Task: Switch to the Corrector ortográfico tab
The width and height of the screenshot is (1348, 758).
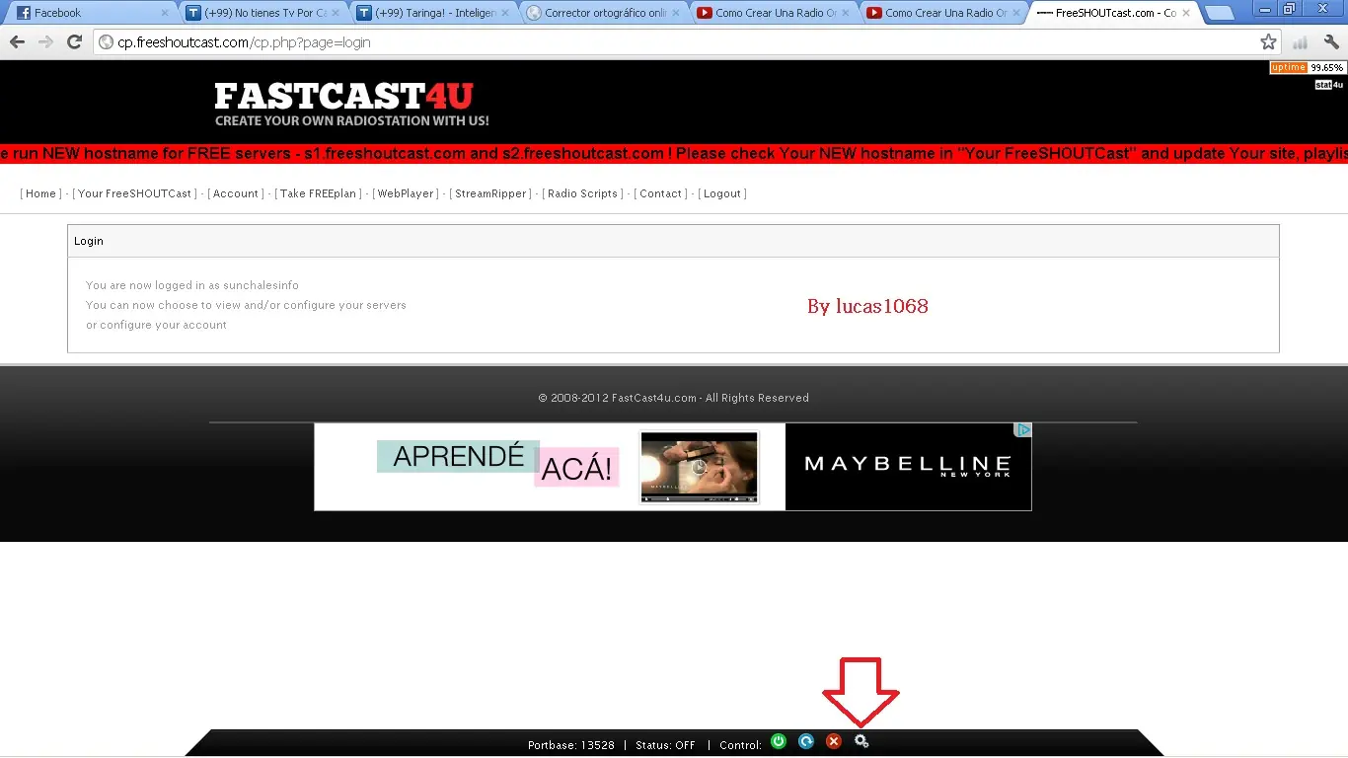Action: point(601,13)
